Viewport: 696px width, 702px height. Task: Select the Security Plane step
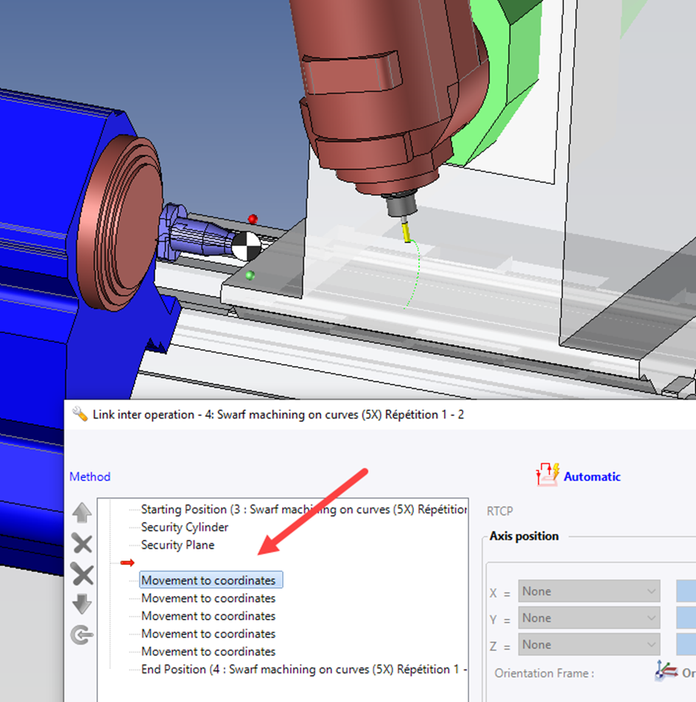(x=177, y=545)
